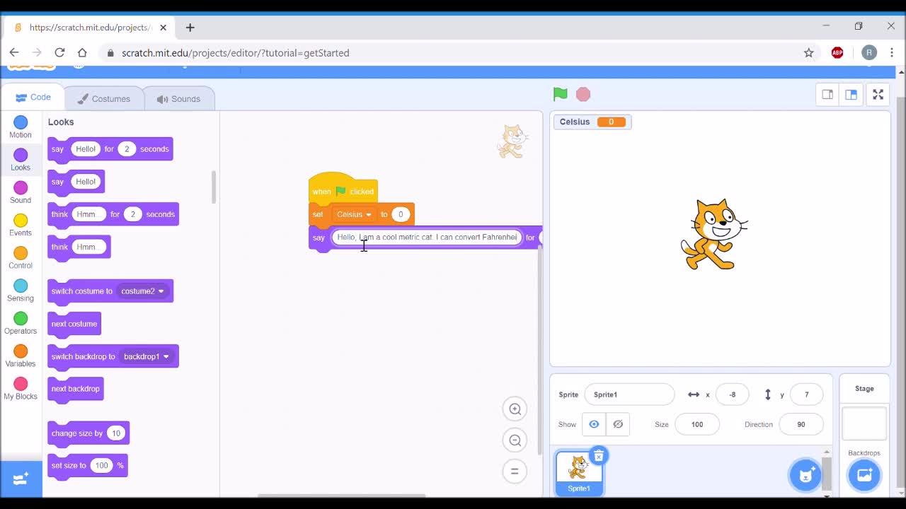Screen dimensions: 906x509
Task: Click the 'next costume' block in palette
Action: 74,324
